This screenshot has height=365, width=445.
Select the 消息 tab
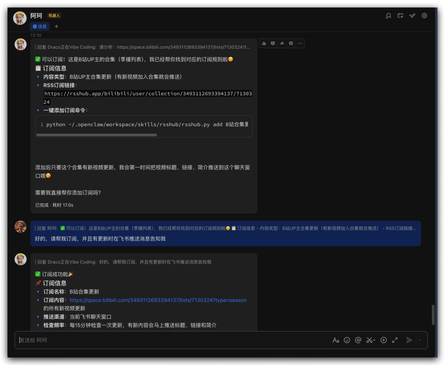point(40,26)
